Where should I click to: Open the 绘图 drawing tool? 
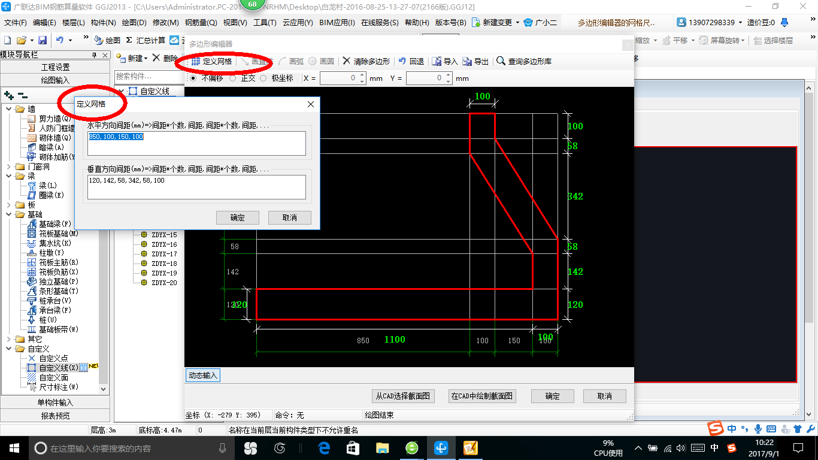[107, 40]
